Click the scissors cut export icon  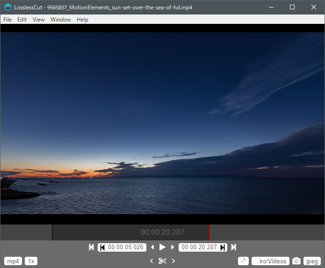coord(162,261)
